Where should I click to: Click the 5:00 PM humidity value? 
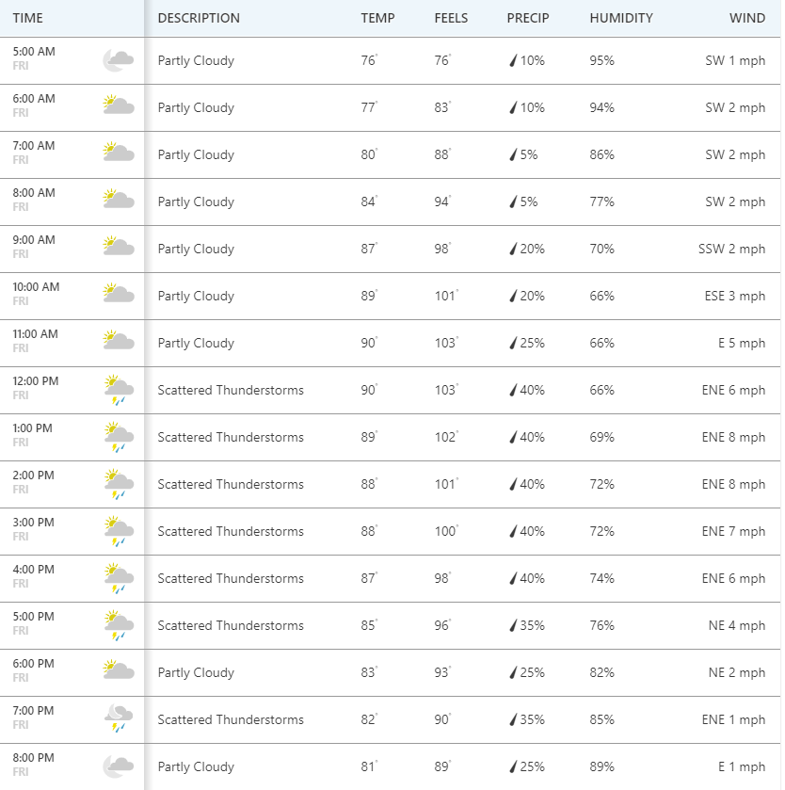click(601, 625)
